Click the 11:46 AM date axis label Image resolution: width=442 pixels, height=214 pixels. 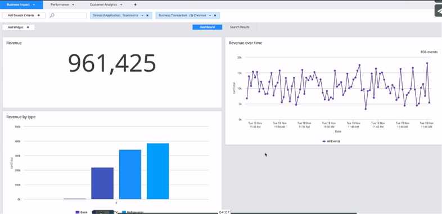[x=426, y=125]
